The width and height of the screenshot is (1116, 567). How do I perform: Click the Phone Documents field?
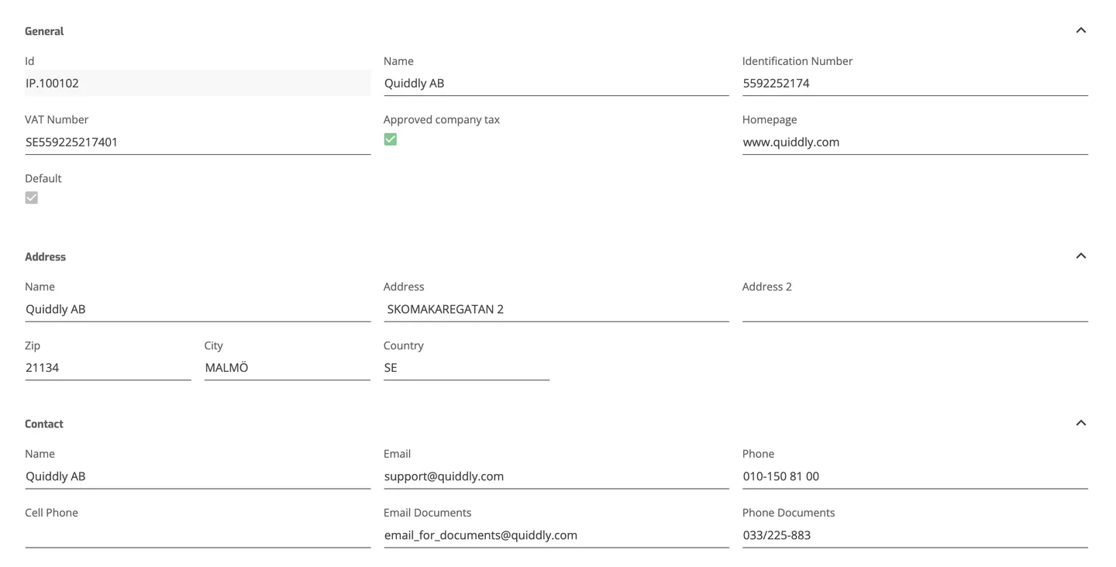915,535
